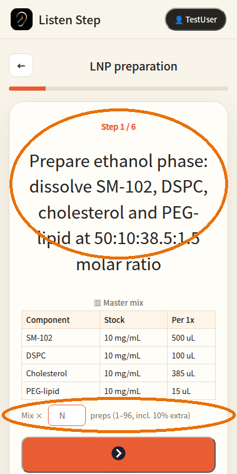The image size is (237, 474).
Task: Click the Master mix grid icon
Action: coord(97,303)
